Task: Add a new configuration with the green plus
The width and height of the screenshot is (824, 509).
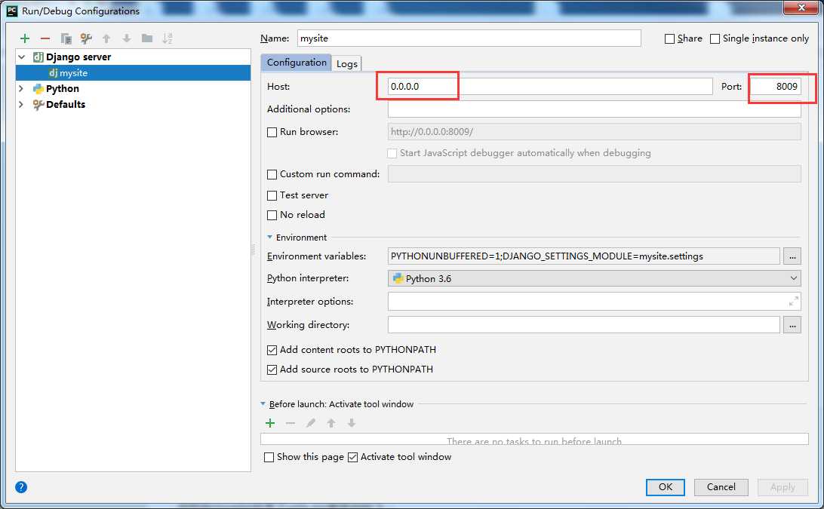Action: coord(25,38)
